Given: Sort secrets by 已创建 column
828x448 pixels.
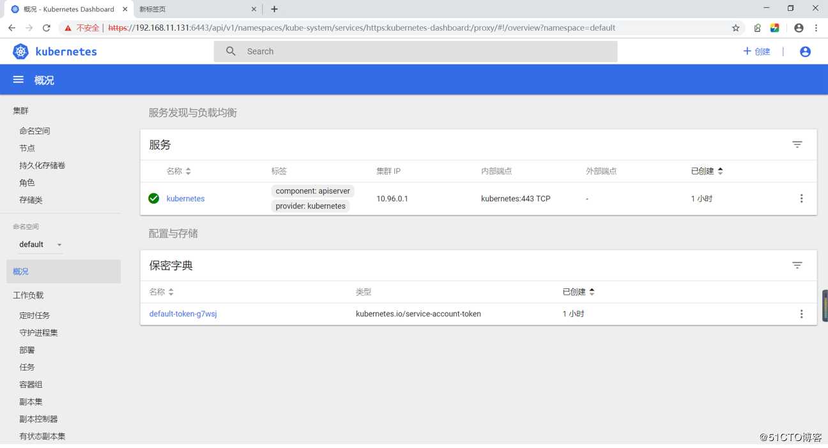Looking at the screenshot, I should point(578,292).
